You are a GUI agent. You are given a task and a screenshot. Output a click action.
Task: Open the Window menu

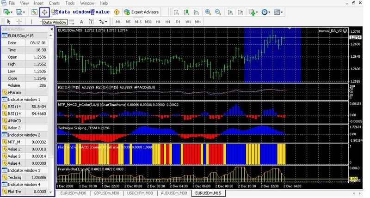87,3
